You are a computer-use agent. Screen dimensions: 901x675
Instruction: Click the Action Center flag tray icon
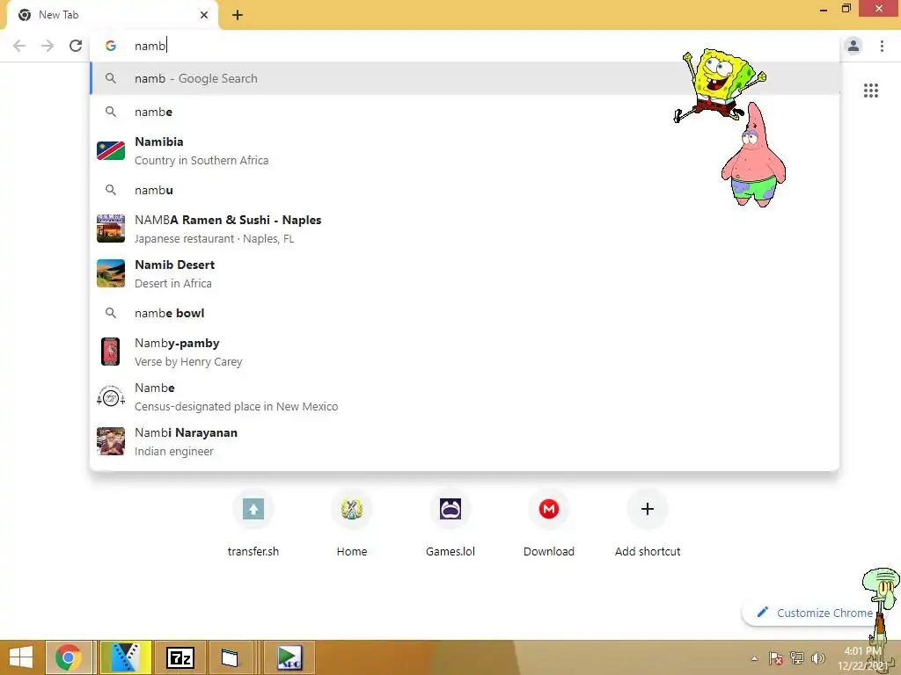(x=776, y=658)
